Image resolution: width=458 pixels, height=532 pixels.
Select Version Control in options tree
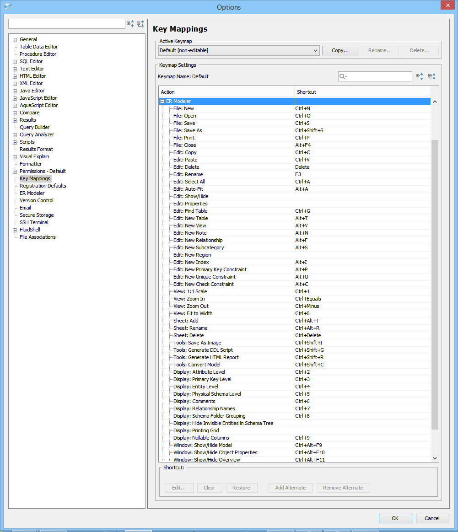click(36, 200)
